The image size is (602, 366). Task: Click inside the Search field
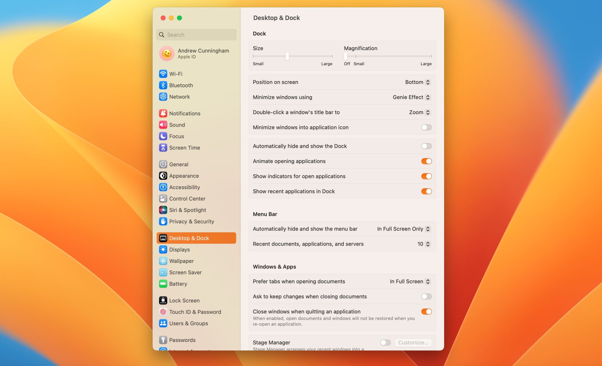coord(196,34)
